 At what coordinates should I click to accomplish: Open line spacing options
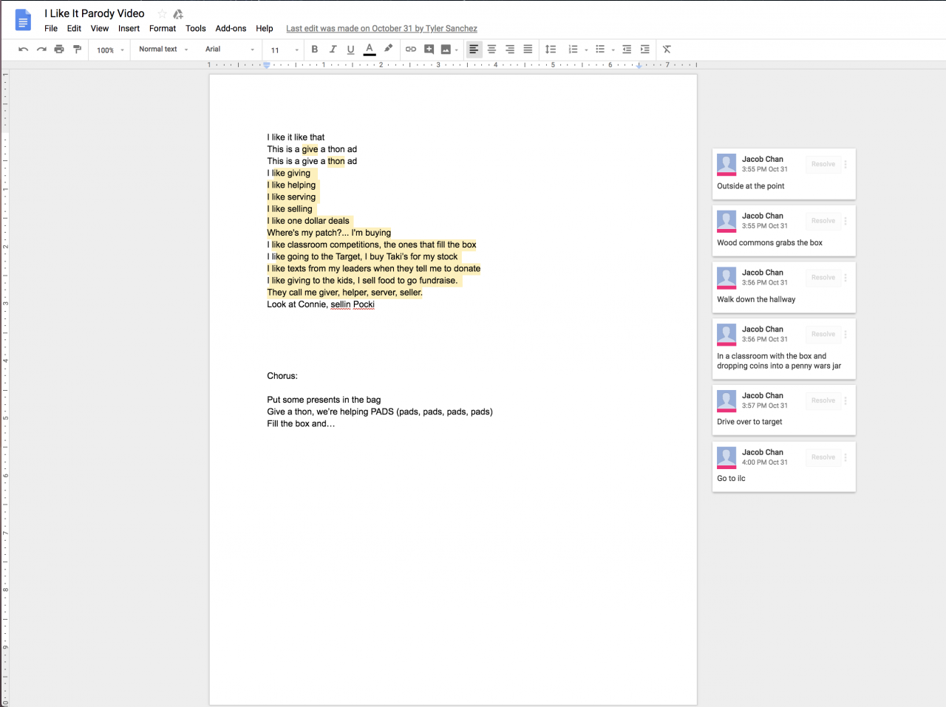pyautogui.click(x=551, y=49)
